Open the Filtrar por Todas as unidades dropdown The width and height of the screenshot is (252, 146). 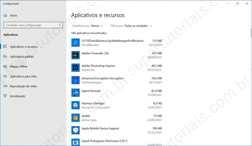click(131, 26)
